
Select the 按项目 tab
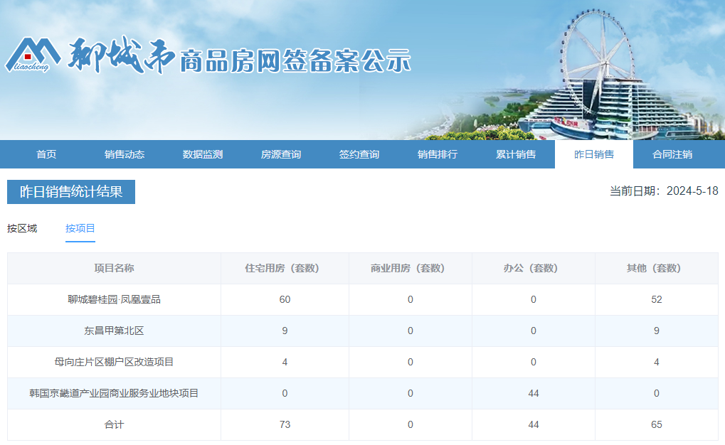(80, 228)
